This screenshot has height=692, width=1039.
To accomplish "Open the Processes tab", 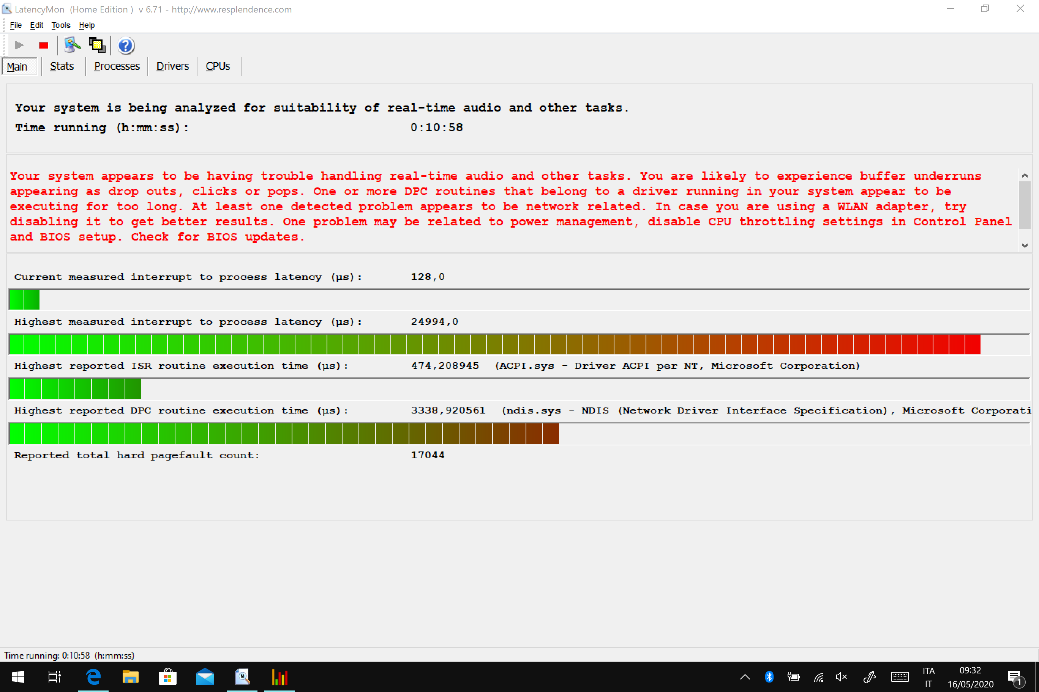I will (117, 66).
